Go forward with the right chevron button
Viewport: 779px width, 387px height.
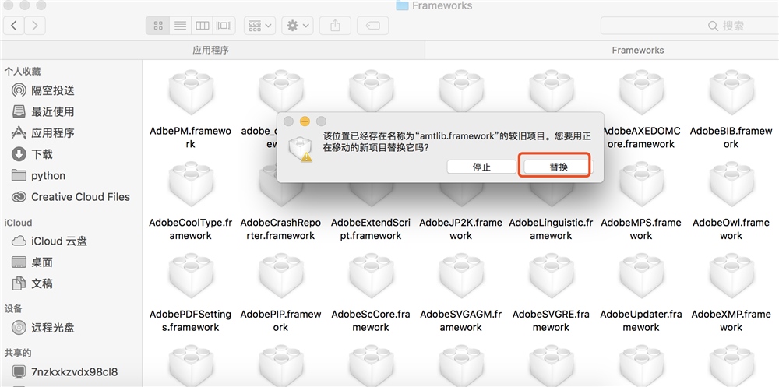coord(35,26)
